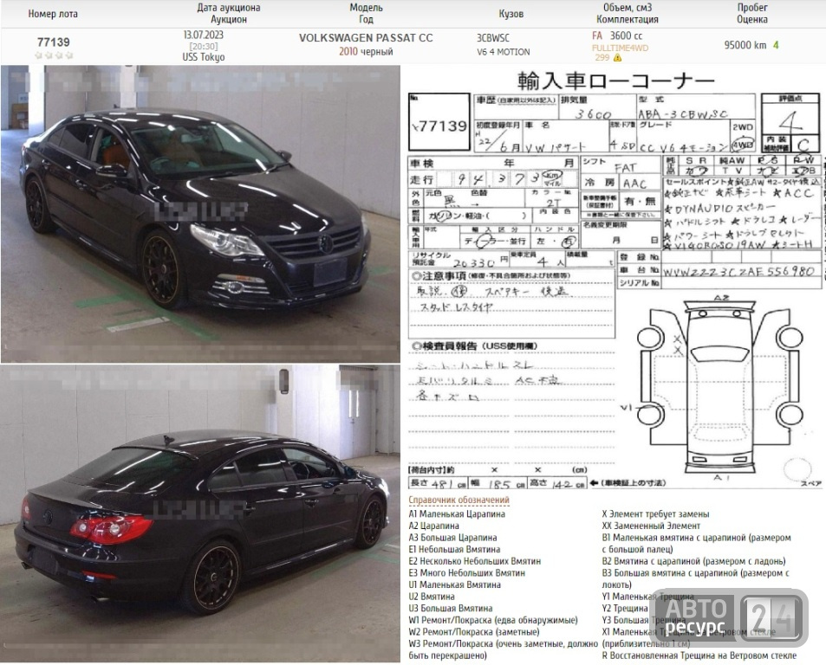The height and width of the screenshot is (665, 826).
Task: Click the FULLTIME4WD drivetrain label
Action: point(620,48)
